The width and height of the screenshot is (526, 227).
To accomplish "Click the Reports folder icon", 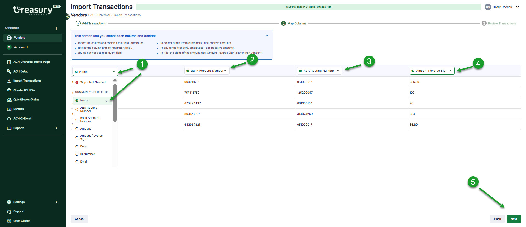I will [9, 128].
